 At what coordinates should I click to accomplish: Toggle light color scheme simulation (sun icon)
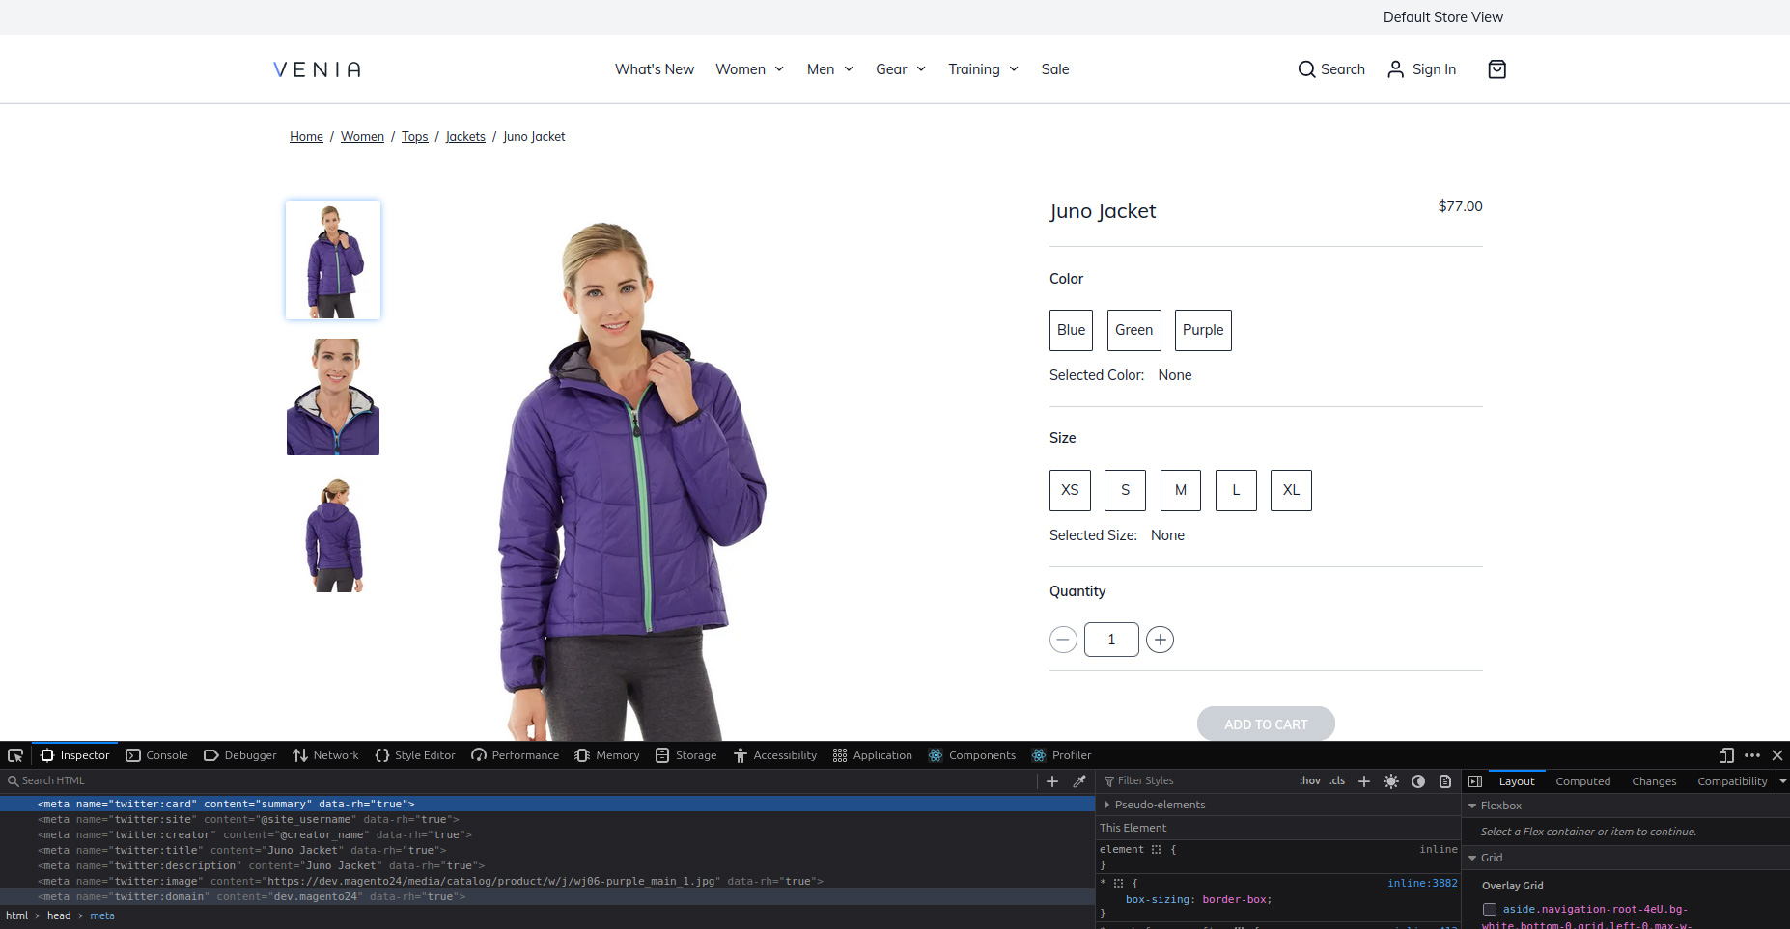pyautogui.click(x=1391, y=781)
